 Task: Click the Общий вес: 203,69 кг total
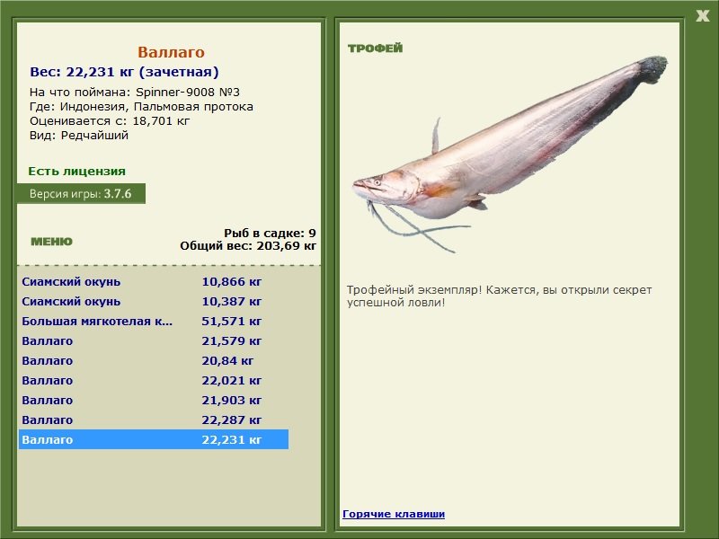[x=248, y=245]
